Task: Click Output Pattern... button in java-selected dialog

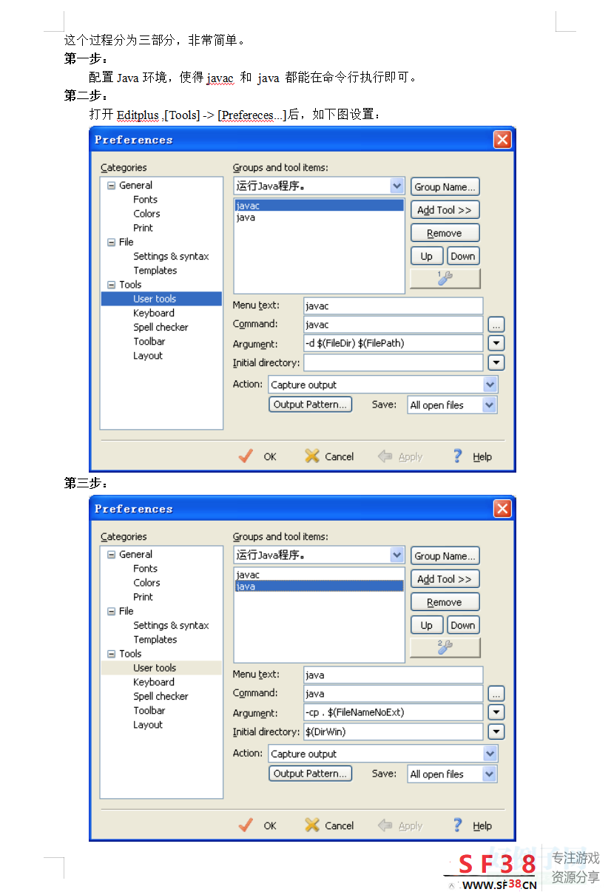Action: click(310, 774)
